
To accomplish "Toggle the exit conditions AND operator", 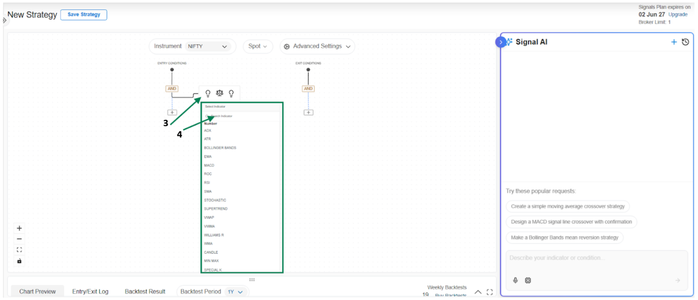I will pos(308,89).
